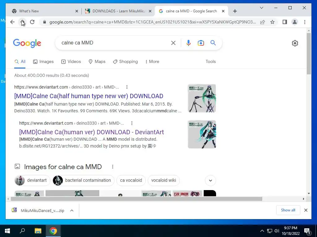This screenshot has width=317, height=237.
Task: Submit search with magnifier icon
Action: pyautogui.click(x=213, y=43)
